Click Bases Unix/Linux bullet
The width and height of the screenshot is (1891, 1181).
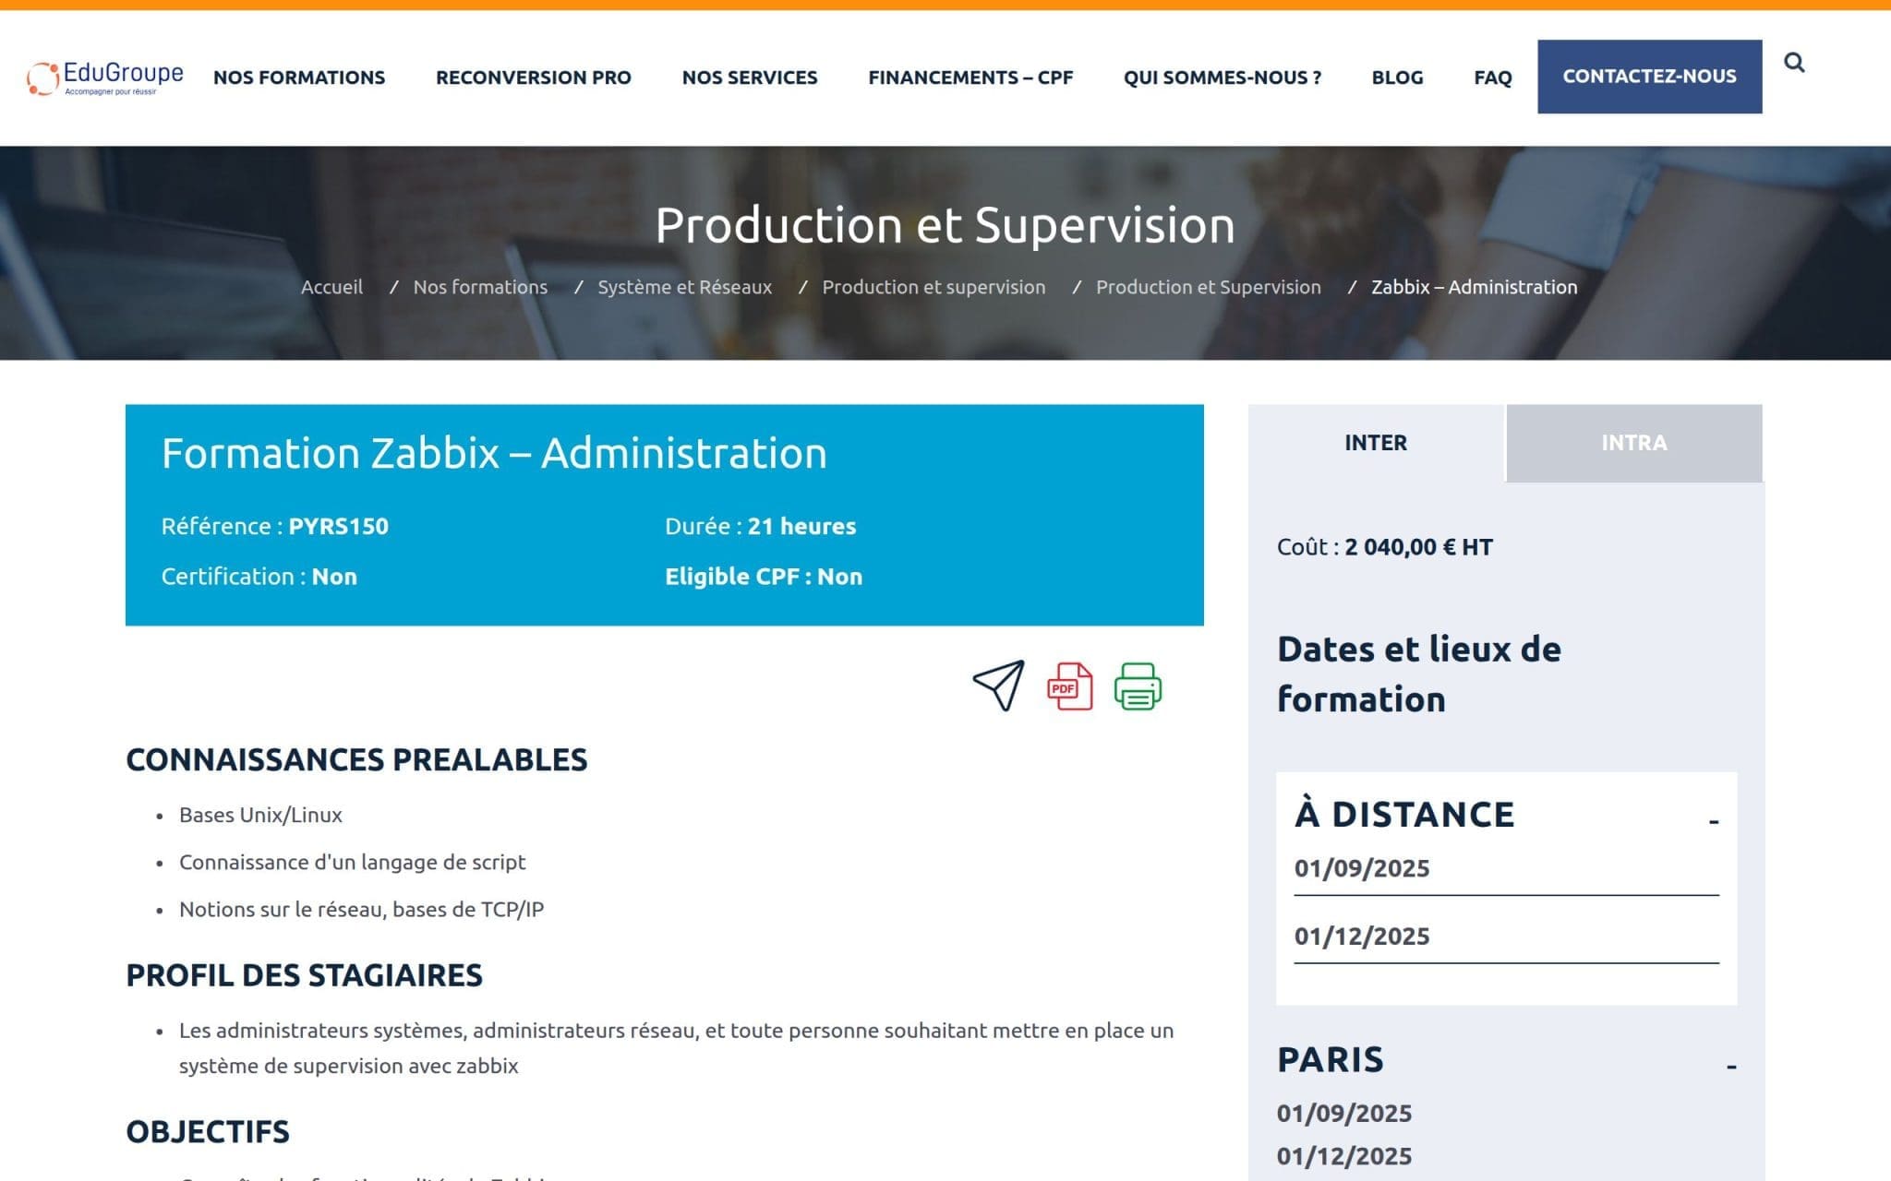click(x=260, y=815)
